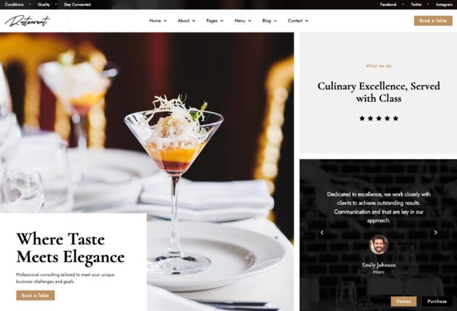
Task: Open the Facebook link in top bar
Action: click(388, 4)
